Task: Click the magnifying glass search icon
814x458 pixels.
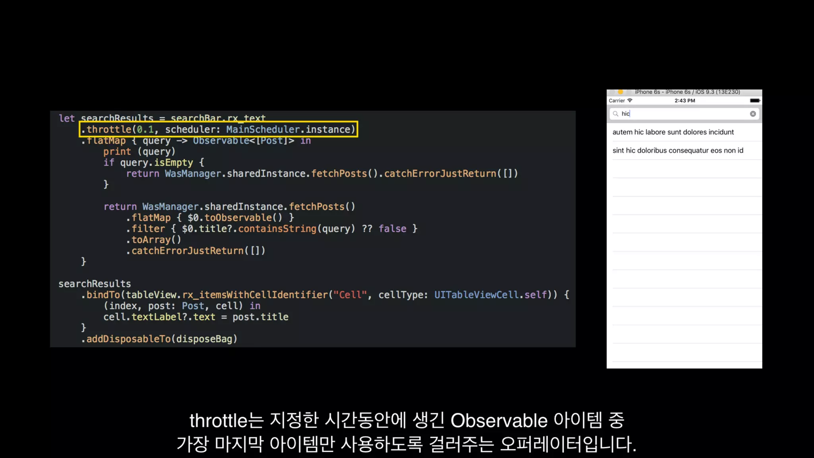Action: click(x=616, y=114)
